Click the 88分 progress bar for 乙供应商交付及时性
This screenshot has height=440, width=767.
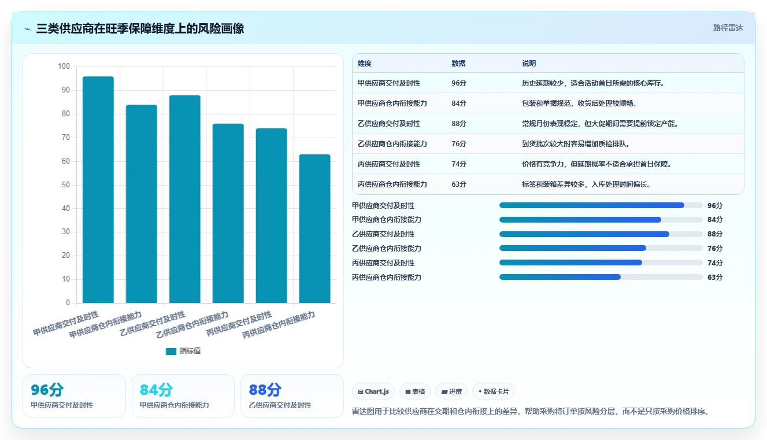click(x=601, y=234)
